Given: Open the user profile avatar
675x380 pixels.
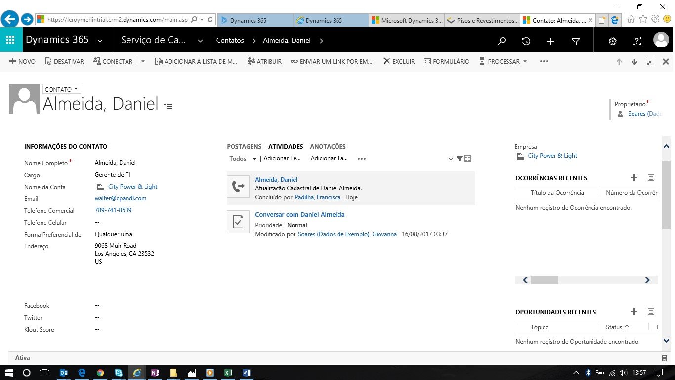Looking at the screenshot, I should pyautogui.click(x=661, y=41).
